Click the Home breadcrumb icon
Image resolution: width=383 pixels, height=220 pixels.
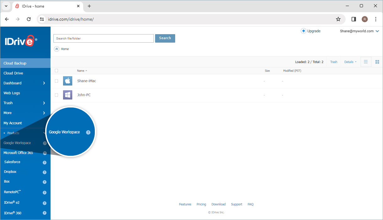[x=57, y=49]
